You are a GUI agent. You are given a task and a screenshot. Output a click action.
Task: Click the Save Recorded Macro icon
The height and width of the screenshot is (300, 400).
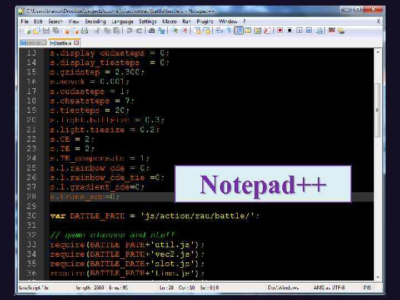coord(319,31)
